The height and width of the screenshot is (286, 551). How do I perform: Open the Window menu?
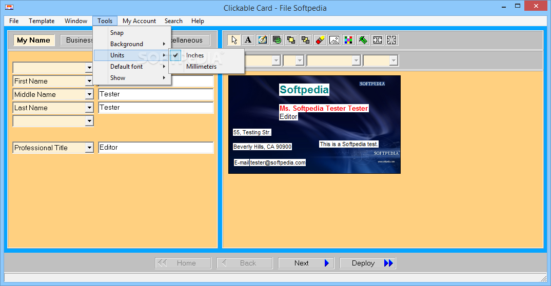coord(76,21)
